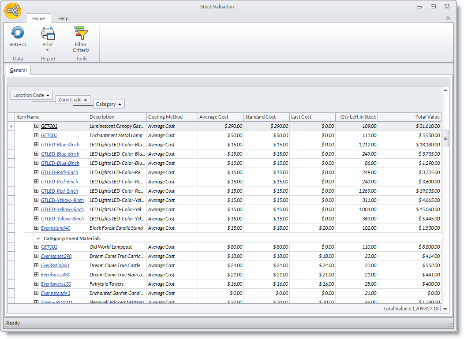Expand the GET002 row plus icon

37,247
